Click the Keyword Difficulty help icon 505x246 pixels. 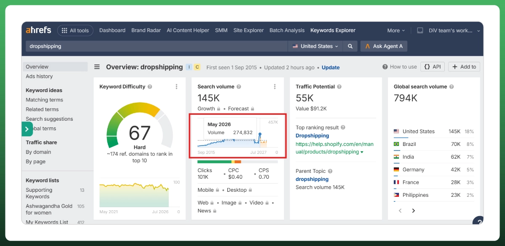coord(150,87)
